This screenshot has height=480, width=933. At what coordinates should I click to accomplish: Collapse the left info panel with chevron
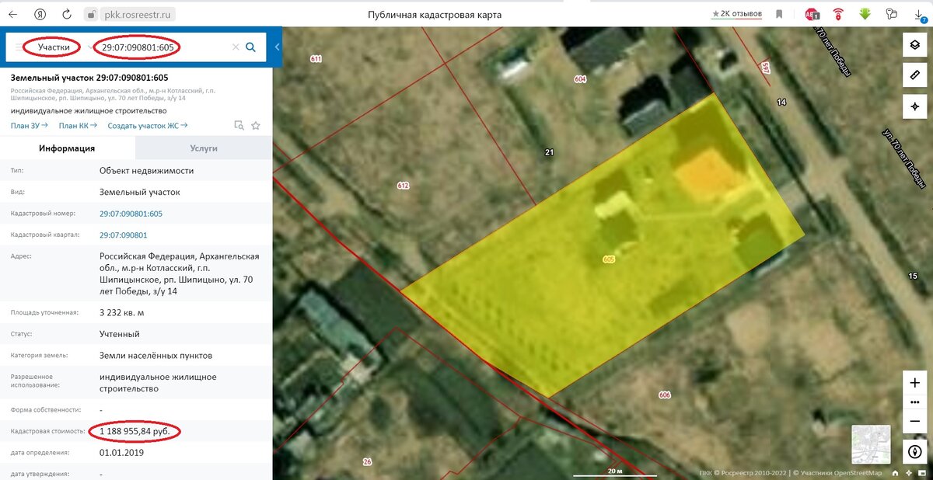pos(277,47)
